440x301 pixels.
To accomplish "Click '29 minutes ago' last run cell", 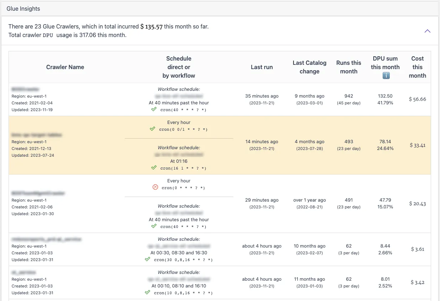I will click(x=262, y=200).
